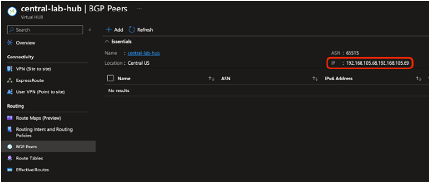Click the Effective Routes icon

click(10, 170)
